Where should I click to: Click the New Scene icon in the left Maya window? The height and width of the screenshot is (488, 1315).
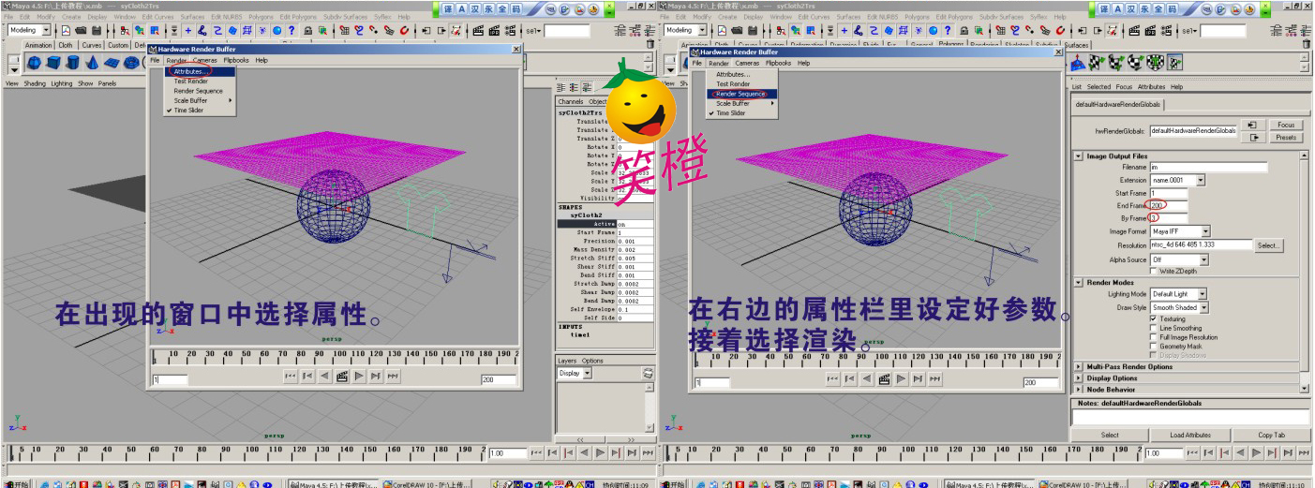pyautogui.click(x=66, y=30)
